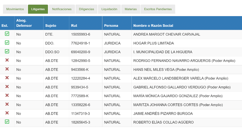
Task: Click red X icon for Jaime Andrés Pizarro Burgoa
Action: click(7, 113)
